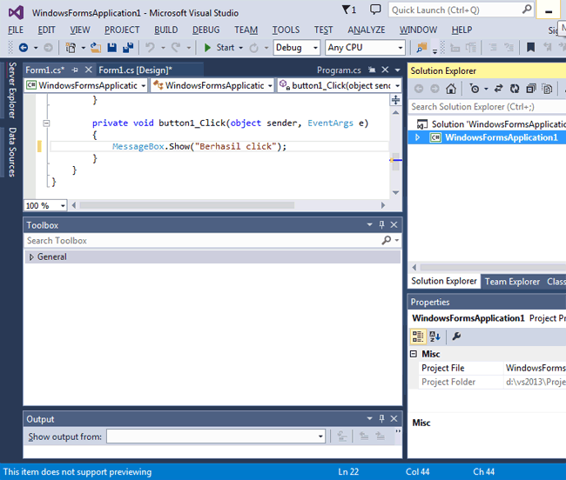Screen dimensions: 566x480
Task: Close the Output panel
Action: click(394, 419)
